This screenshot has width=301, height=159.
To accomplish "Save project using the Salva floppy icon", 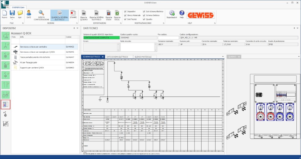I will 12,13.
